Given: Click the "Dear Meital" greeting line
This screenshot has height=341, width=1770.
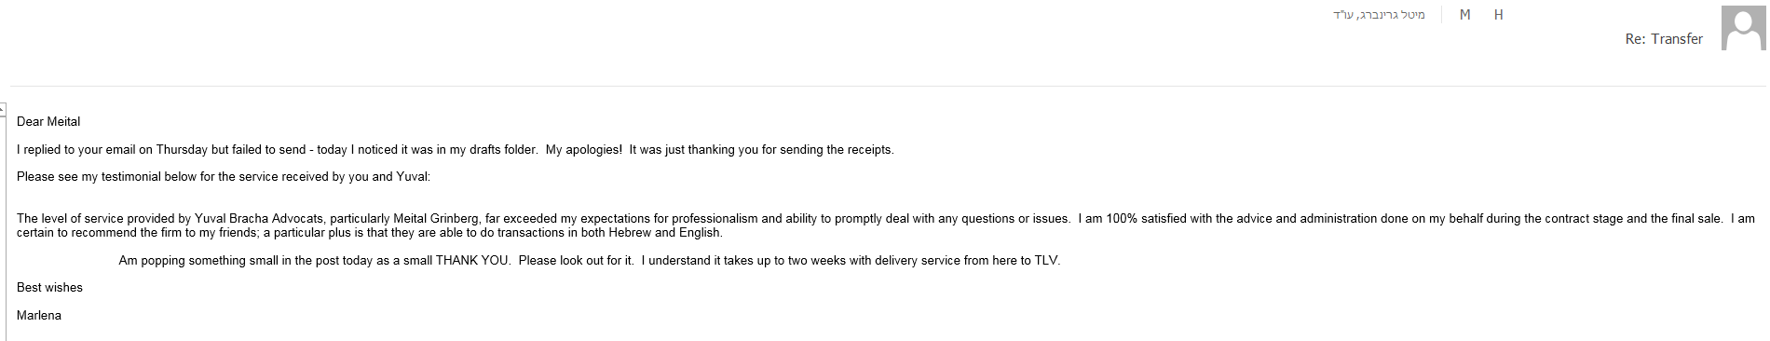Looking at the screenshot, I should tap(48, 122).
